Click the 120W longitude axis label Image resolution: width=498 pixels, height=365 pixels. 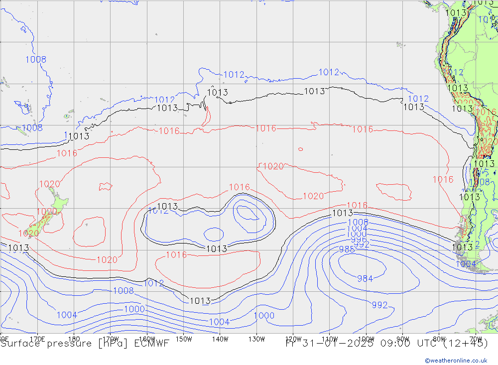coord(293,338)
